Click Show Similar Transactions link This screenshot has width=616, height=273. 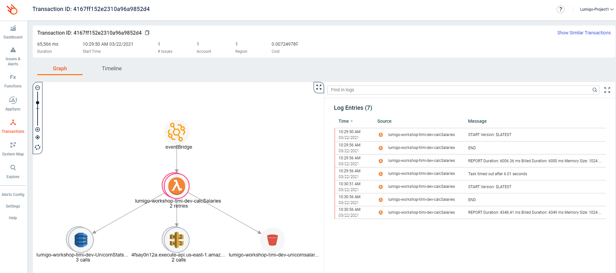584,33
